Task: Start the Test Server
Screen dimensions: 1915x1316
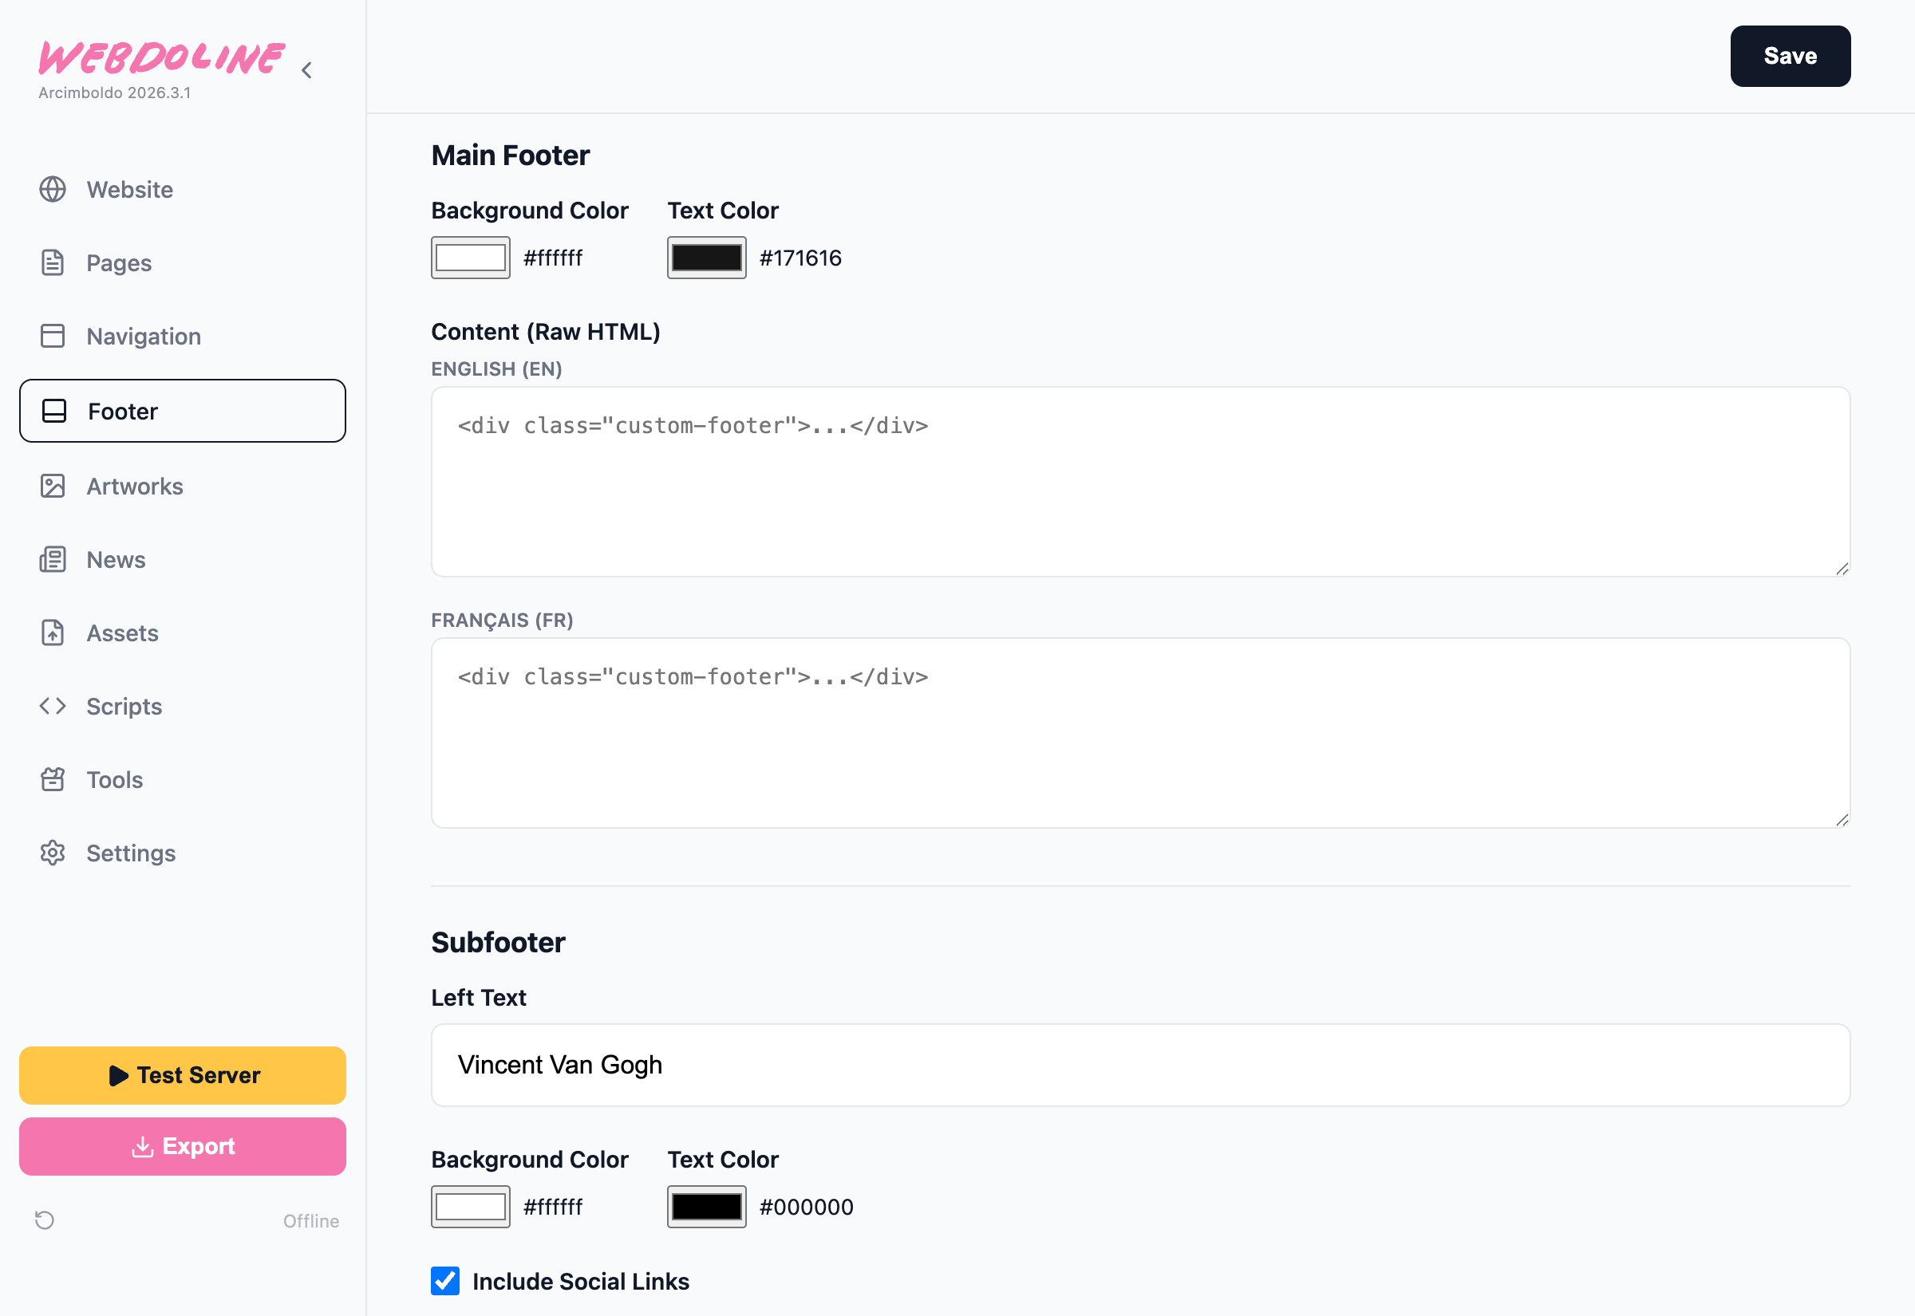Action: pyautogui.click(x=182, y=1076)
